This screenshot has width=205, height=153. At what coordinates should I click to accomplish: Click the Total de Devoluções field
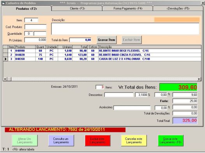pos(185,113)
